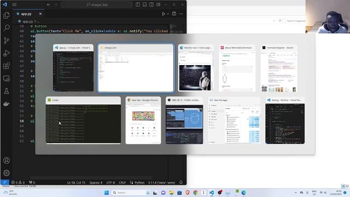Open the Testing flask view

[7, 91]
